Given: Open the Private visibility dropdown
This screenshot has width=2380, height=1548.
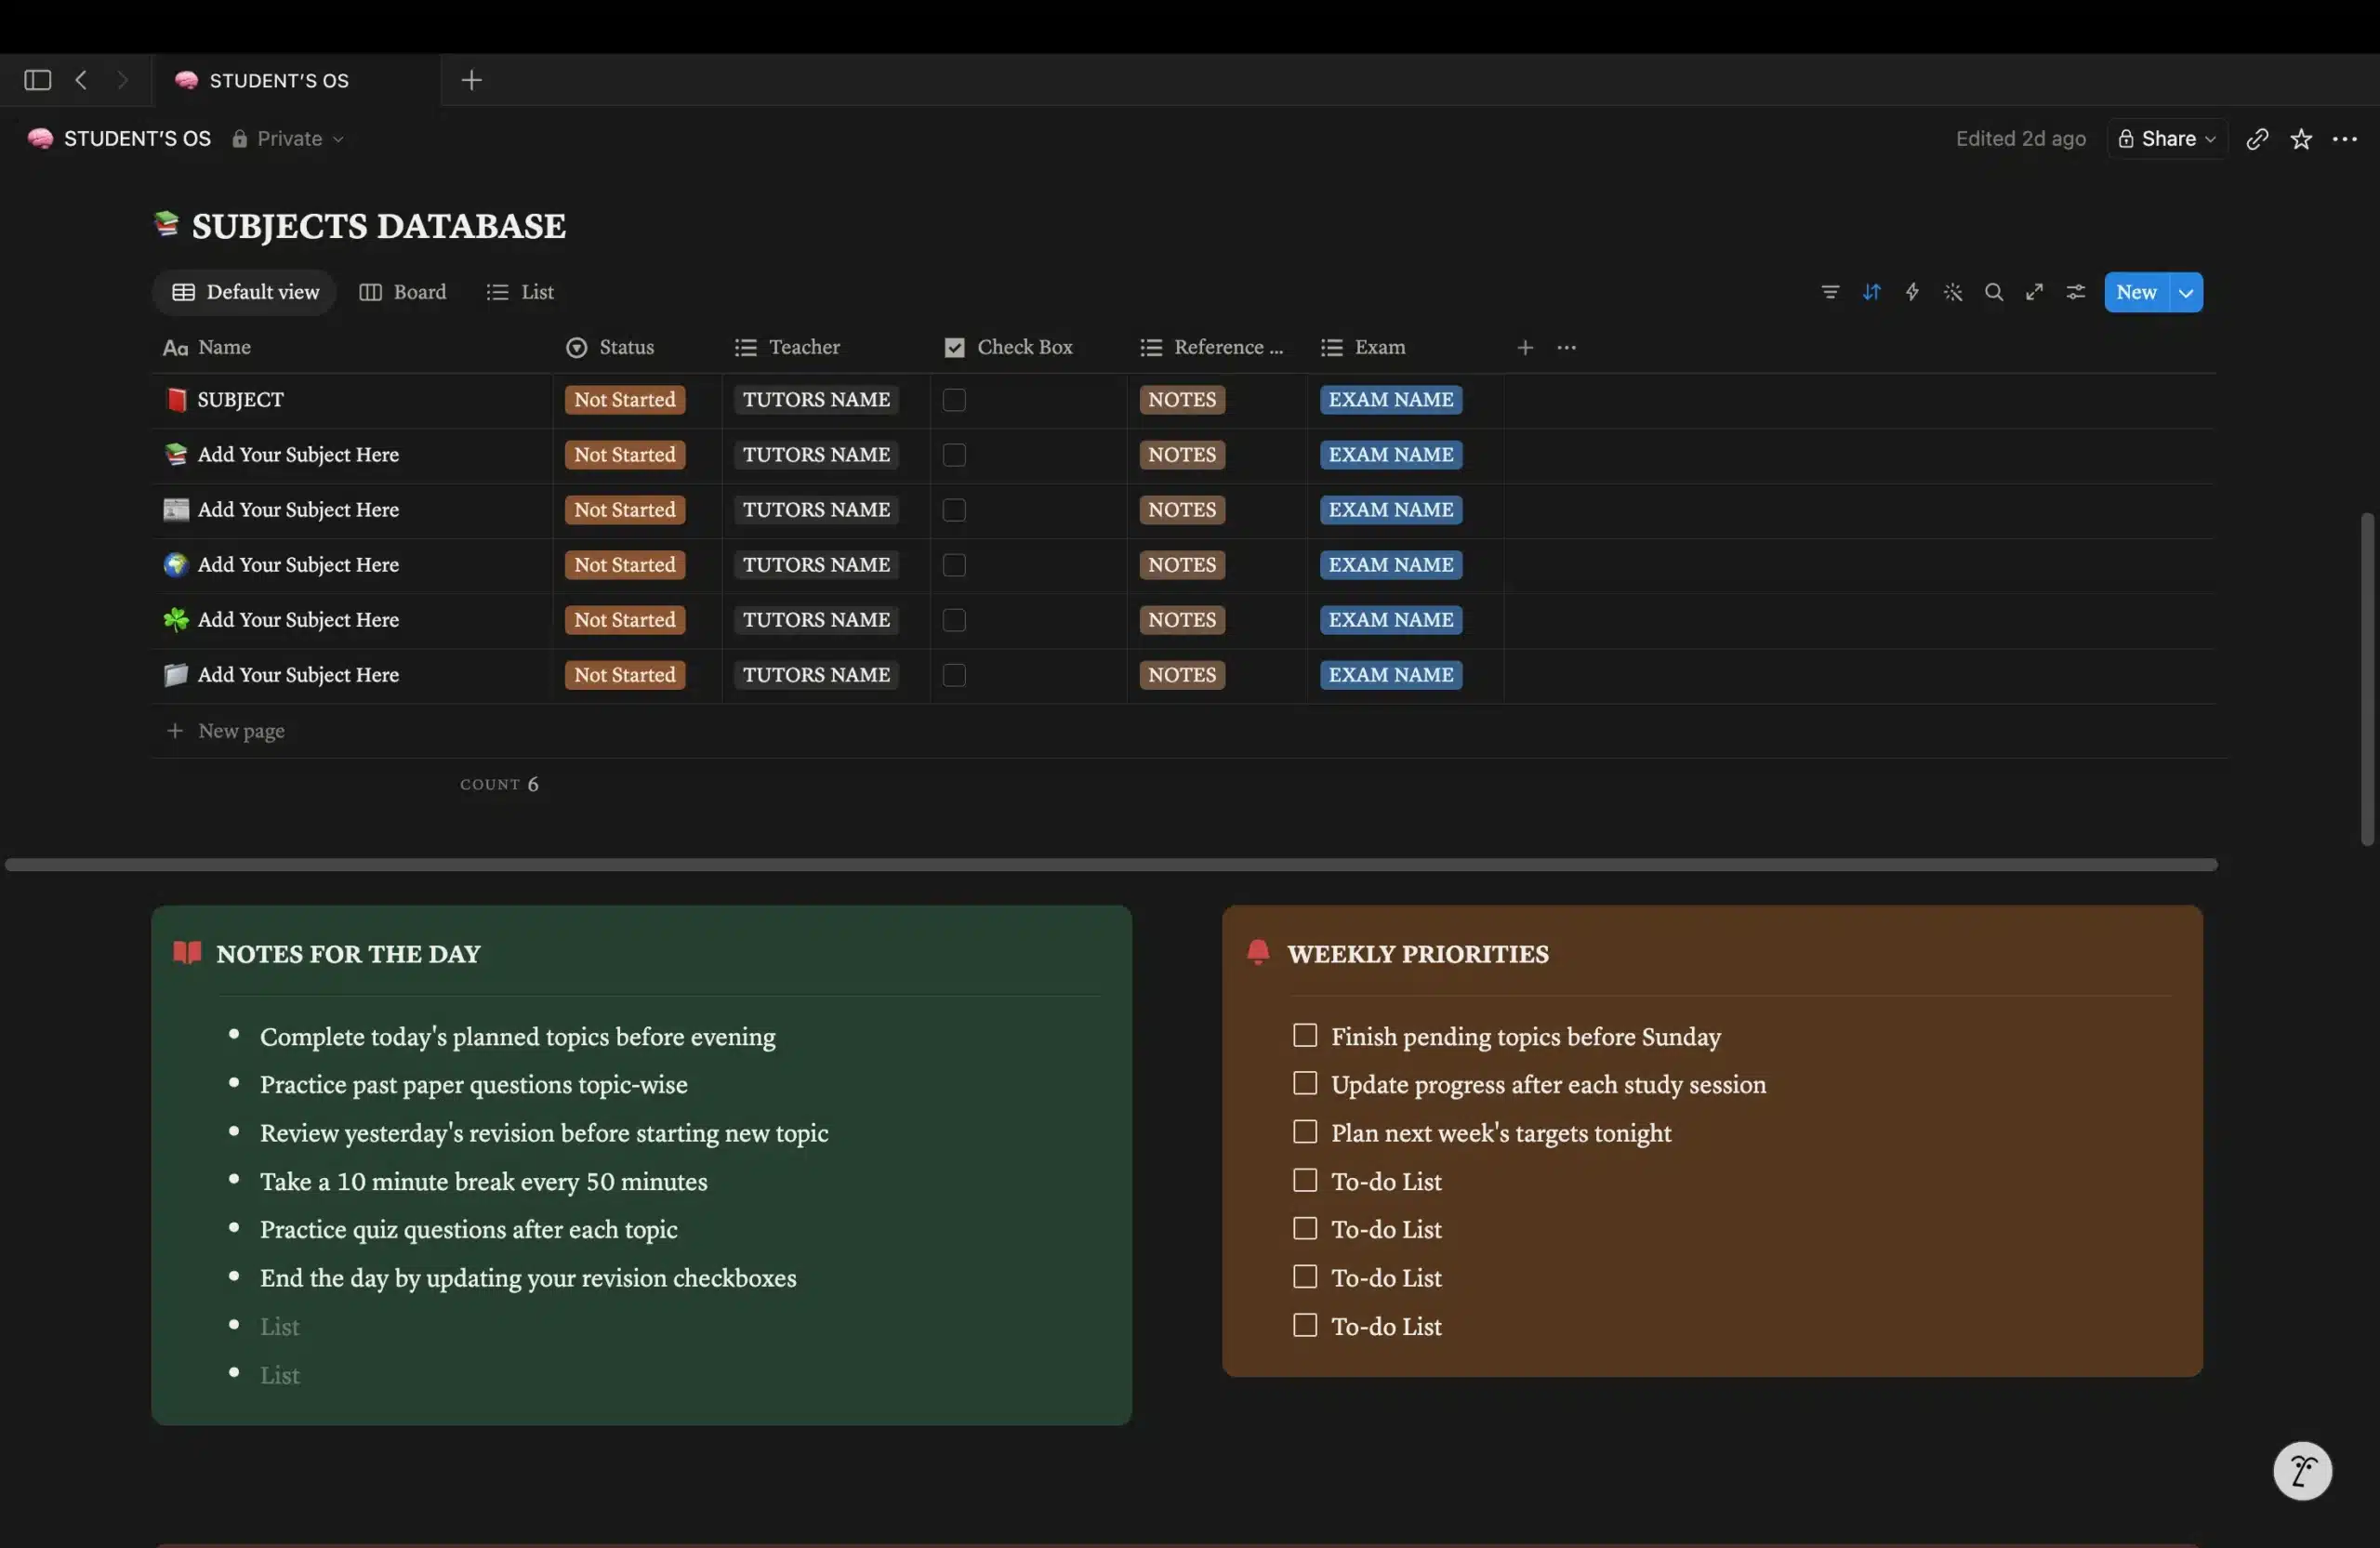Looking at the screenshot, I should click(288, 139).
